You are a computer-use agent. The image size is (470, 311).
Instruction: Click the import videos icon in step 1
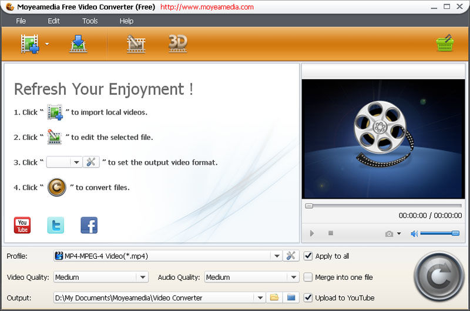55,112
